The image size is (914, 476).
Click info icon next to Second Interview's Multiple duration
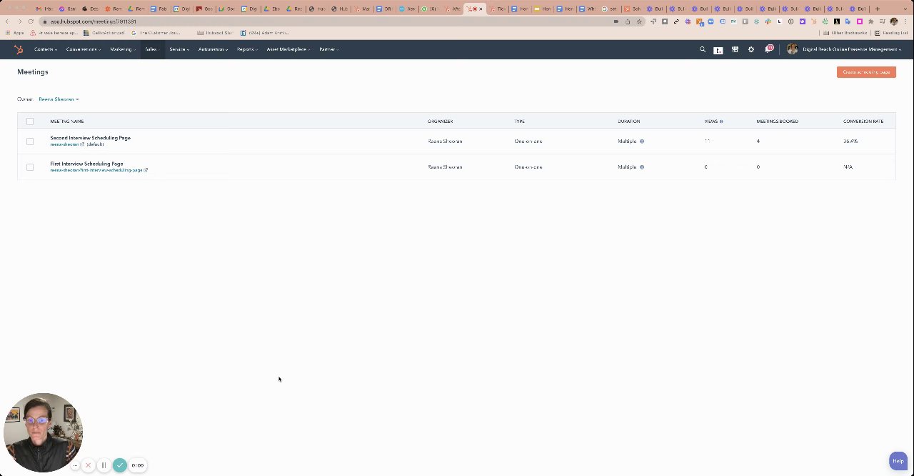click(x=642, y=142)
